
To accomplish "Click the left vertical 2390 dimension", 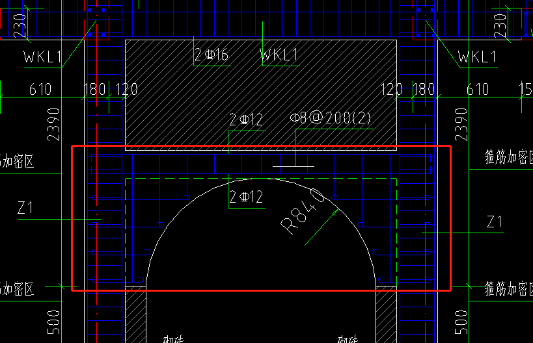I will click(x=54, y=125).
